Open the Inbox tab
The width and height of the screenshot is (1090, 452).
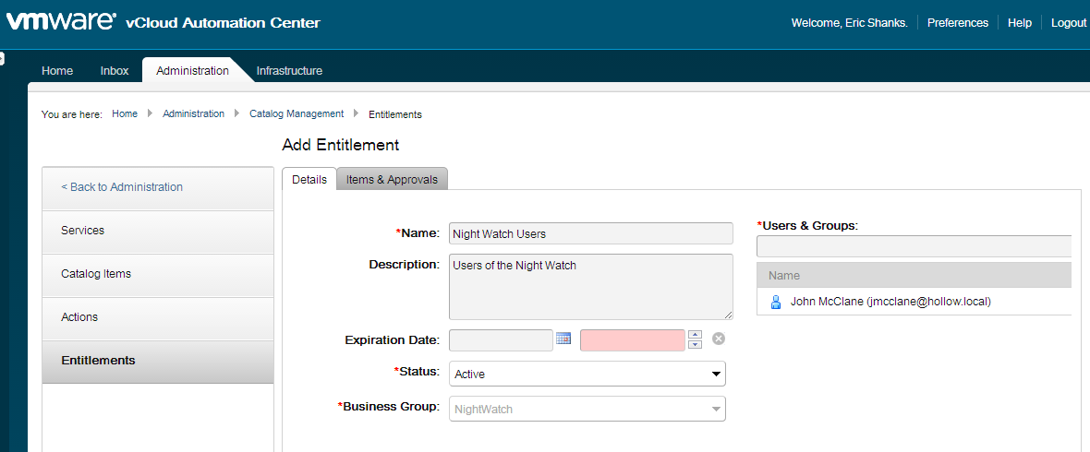click(115, 71)
